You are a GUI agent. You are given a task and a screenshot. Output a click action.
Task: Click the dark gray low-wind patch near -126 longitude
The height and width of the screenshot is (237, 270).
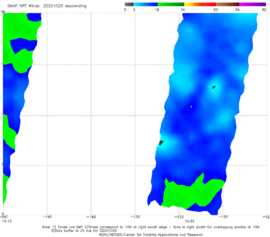(214, 88)
